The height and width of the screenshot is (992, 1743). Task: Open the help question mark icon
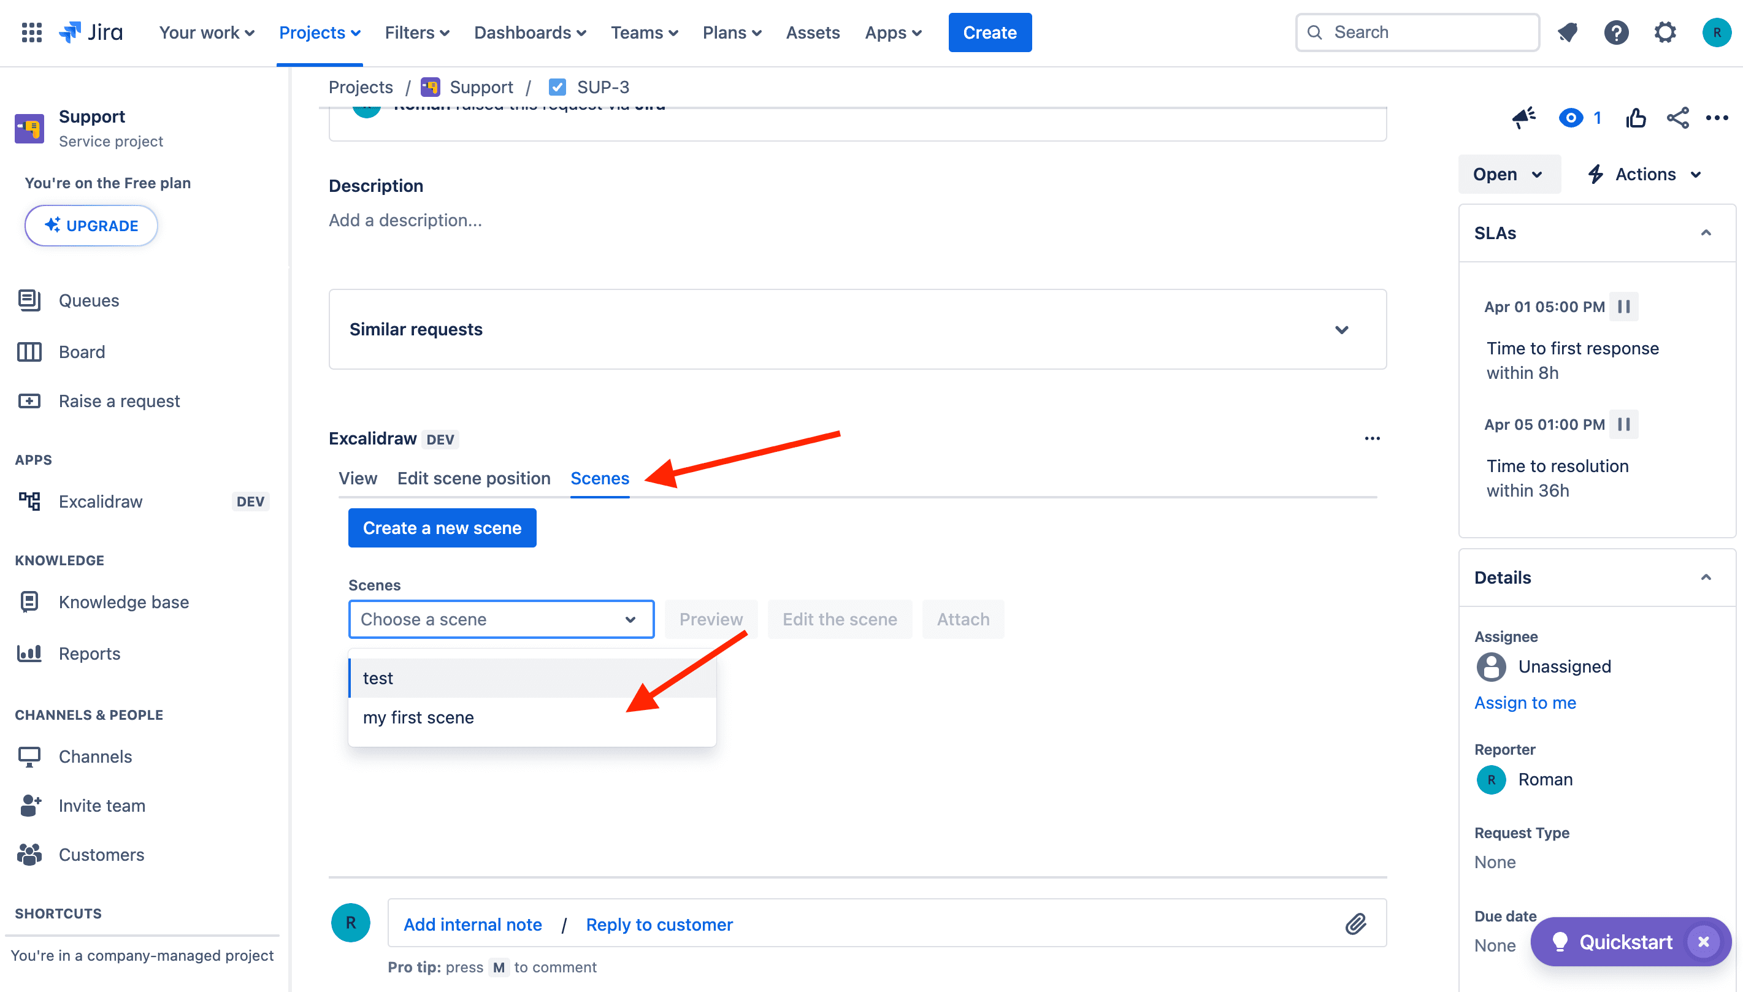pos(1616,32)
